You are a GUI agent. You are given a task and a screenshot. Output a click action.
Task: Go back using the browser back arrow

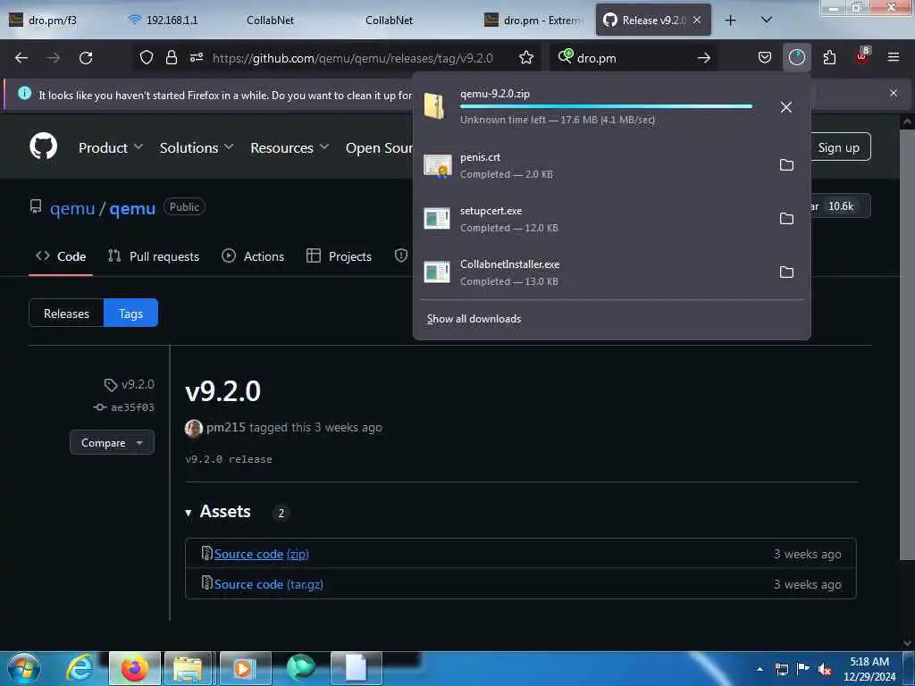tap(21, 58)
